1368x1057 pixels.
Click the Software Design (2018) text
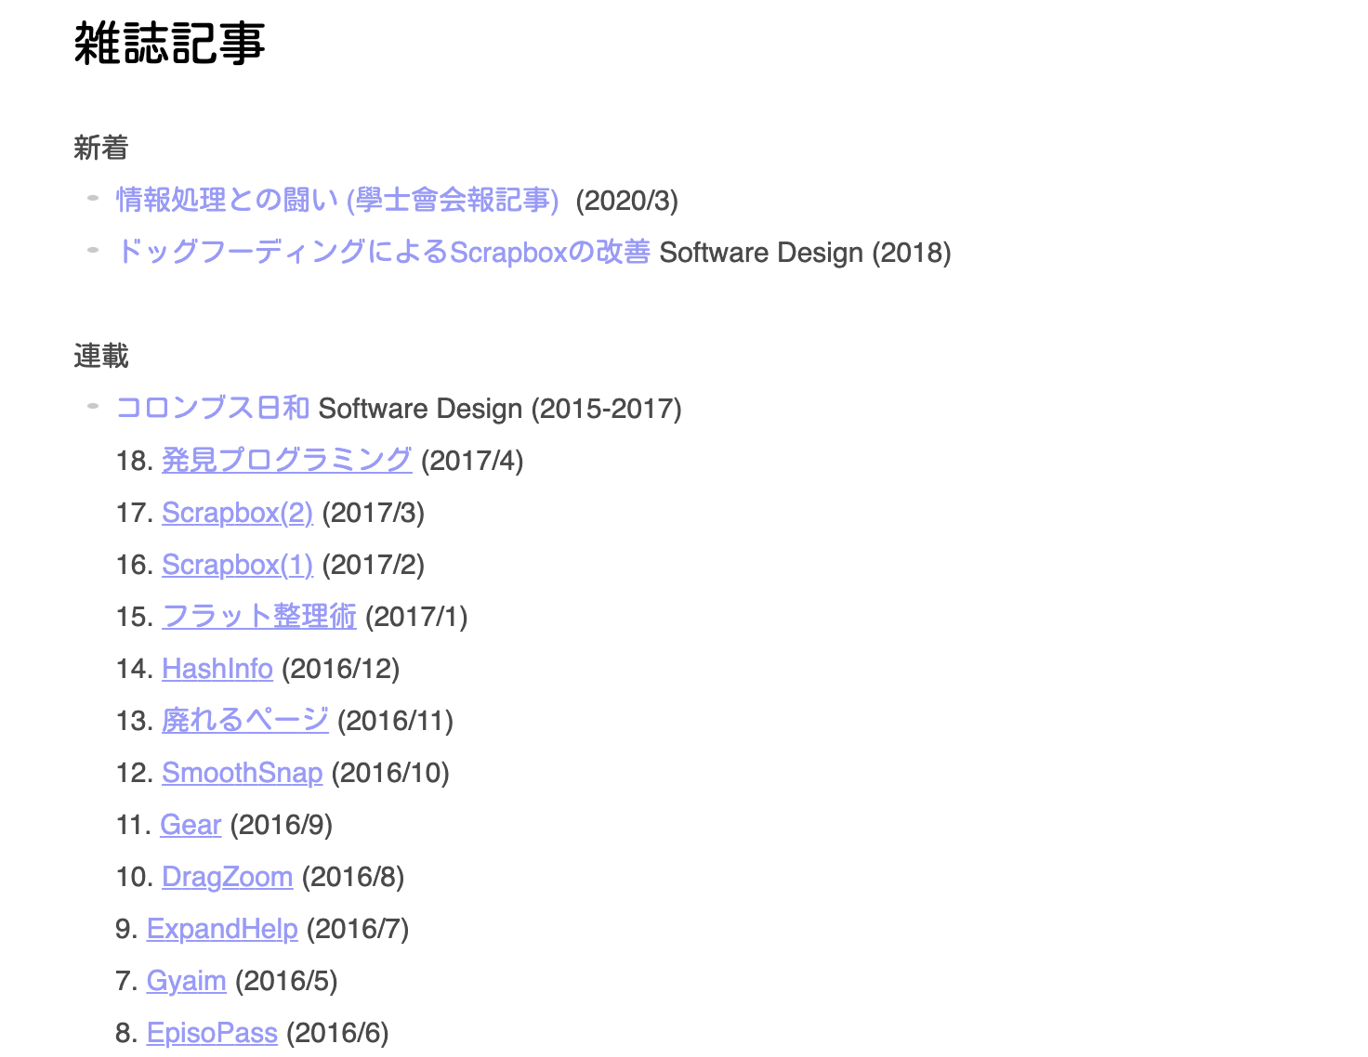click(806, 253)
